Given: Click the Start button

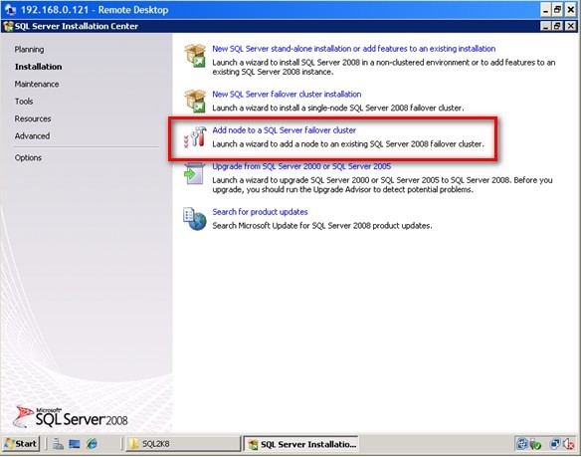Looking at the screenshot, I should tap(21, 444).
